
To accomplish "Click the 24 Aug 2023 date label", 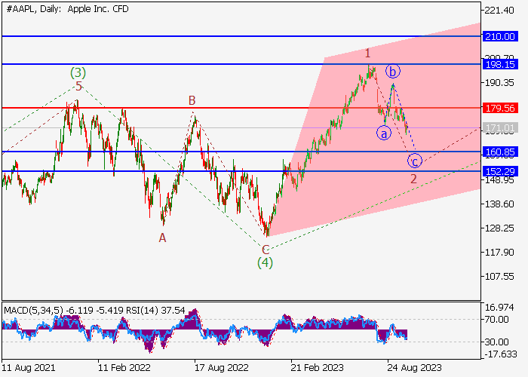I will 414,368.
